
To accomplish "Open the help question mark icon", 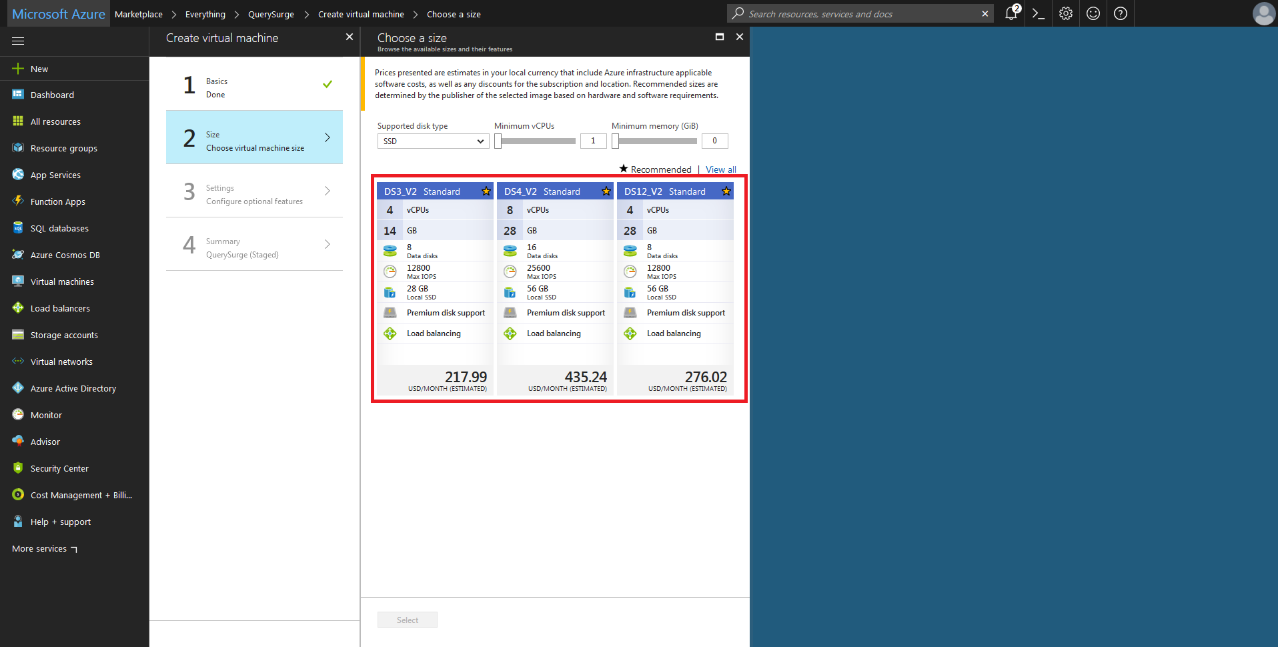I will click(x=1121, y=13).
